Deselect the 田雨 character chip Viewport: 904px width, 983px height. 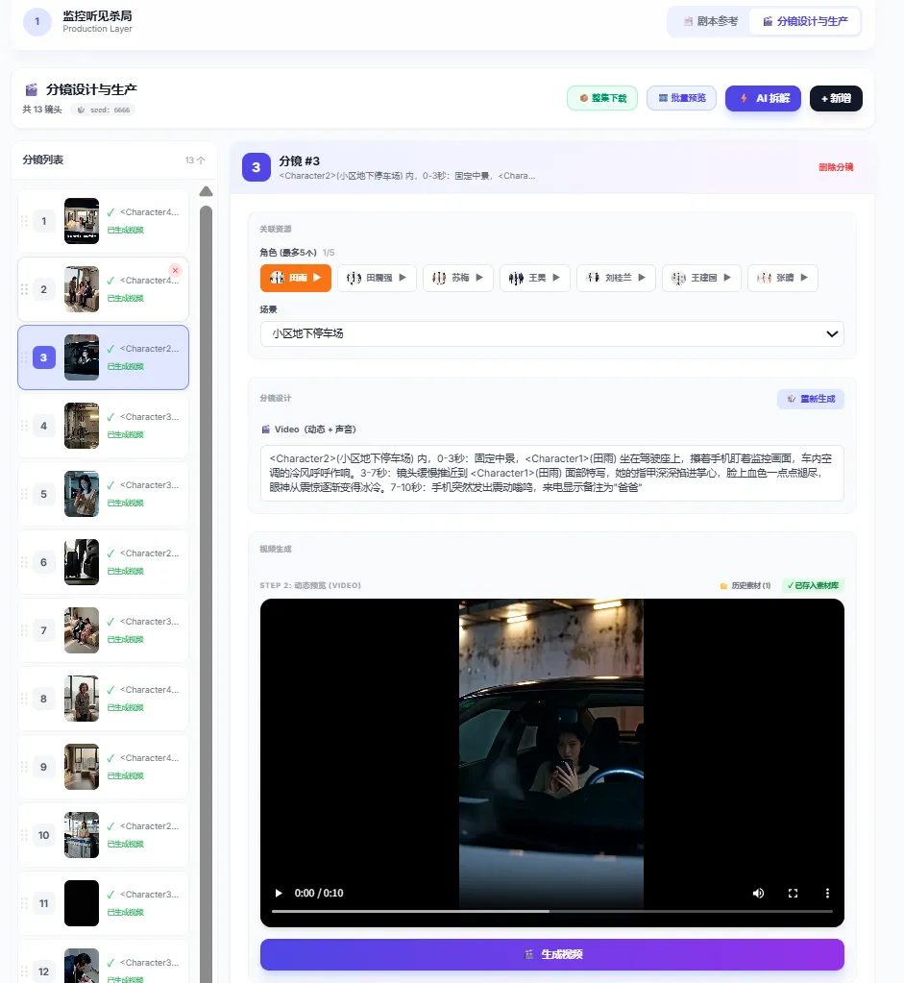click(x=295, y=278)
